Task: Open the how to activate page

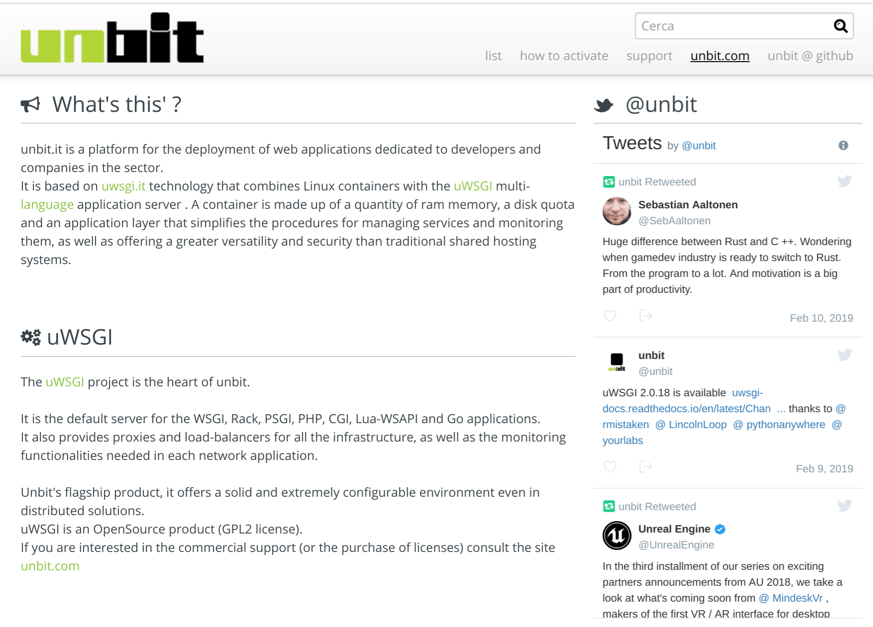Action: [564, 56]
